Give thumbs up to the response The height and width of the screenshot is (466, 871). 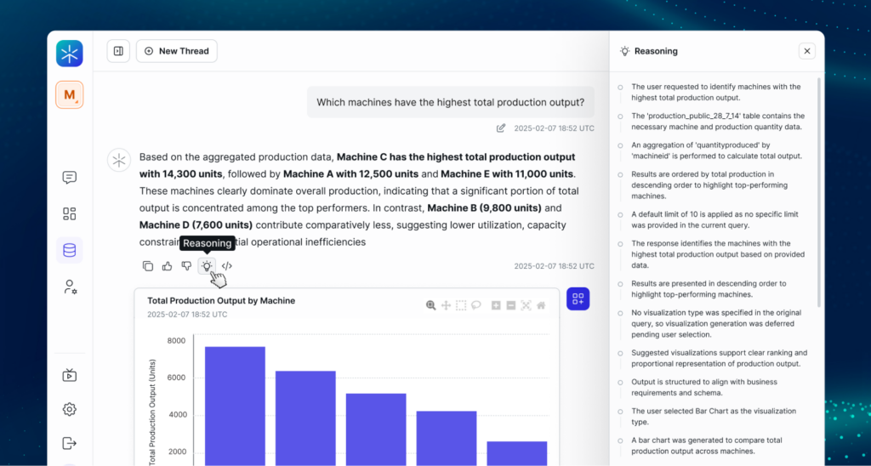[168, 266]
